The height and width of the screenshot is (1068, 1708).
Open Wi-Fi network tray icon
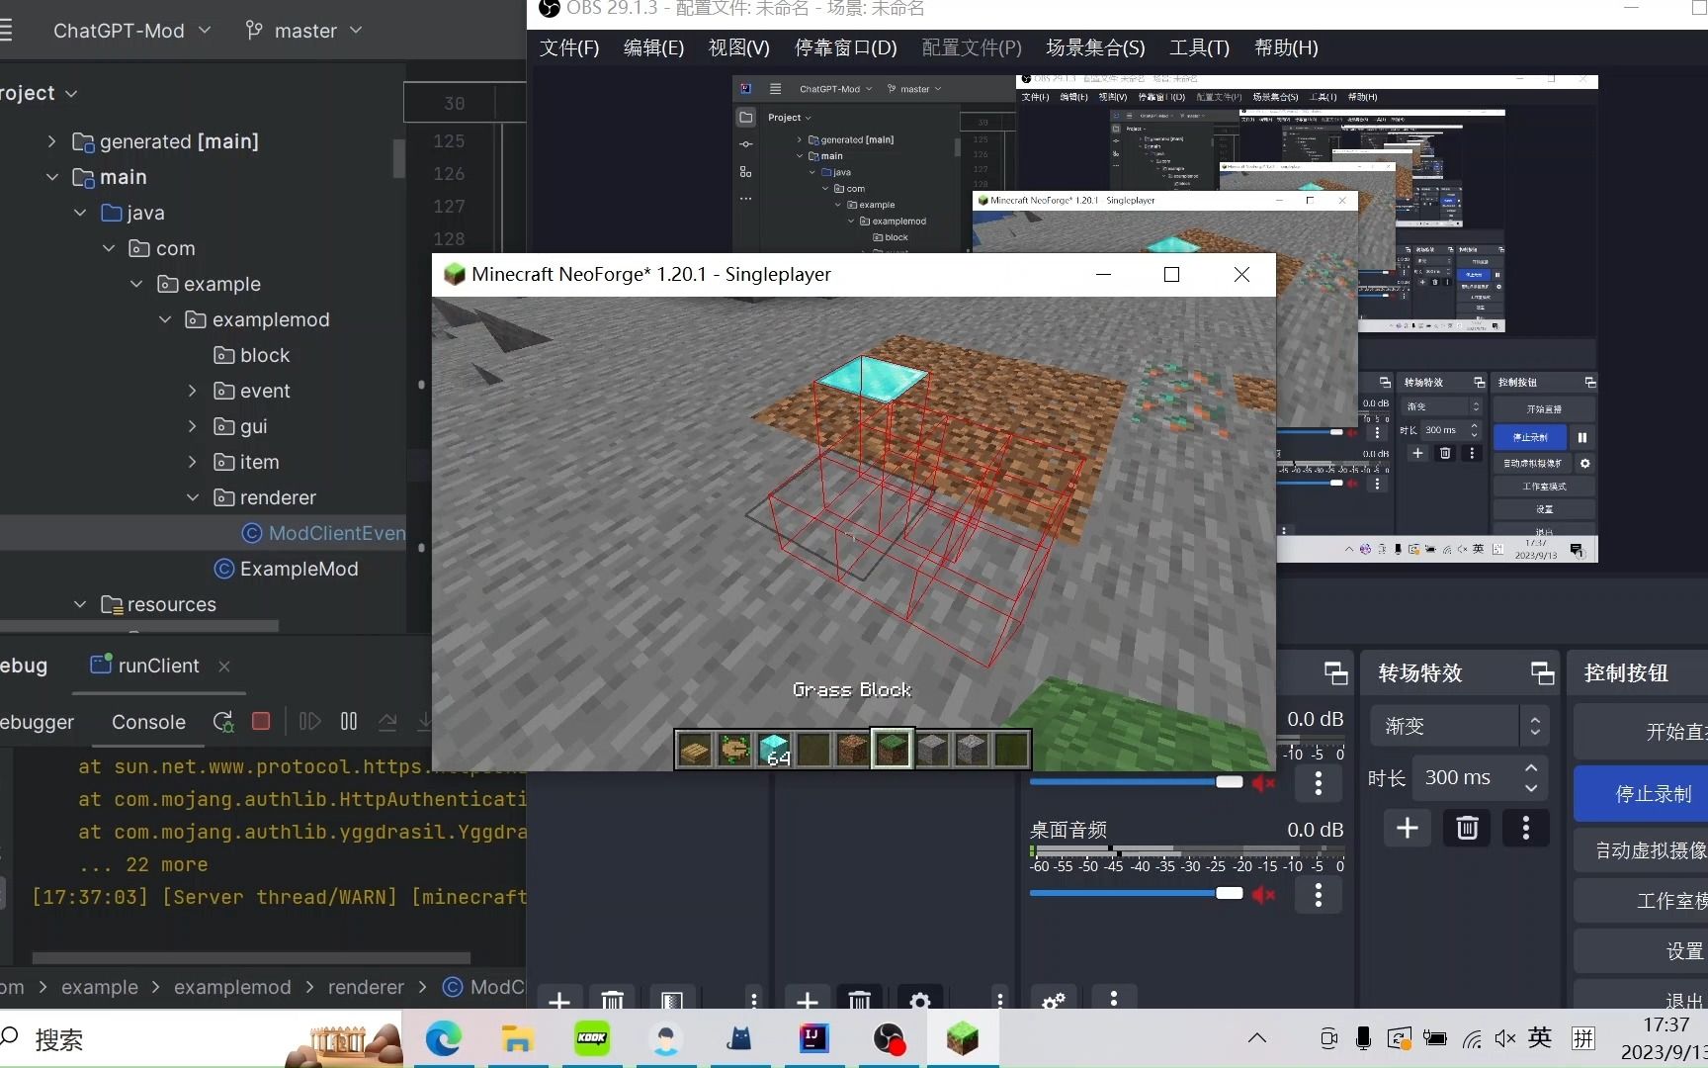(1472, 1038)
